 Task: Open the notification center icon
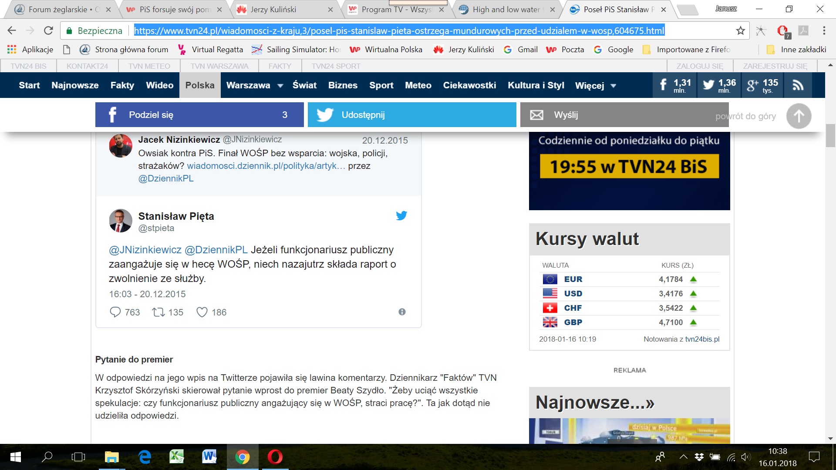pos(814,457)
